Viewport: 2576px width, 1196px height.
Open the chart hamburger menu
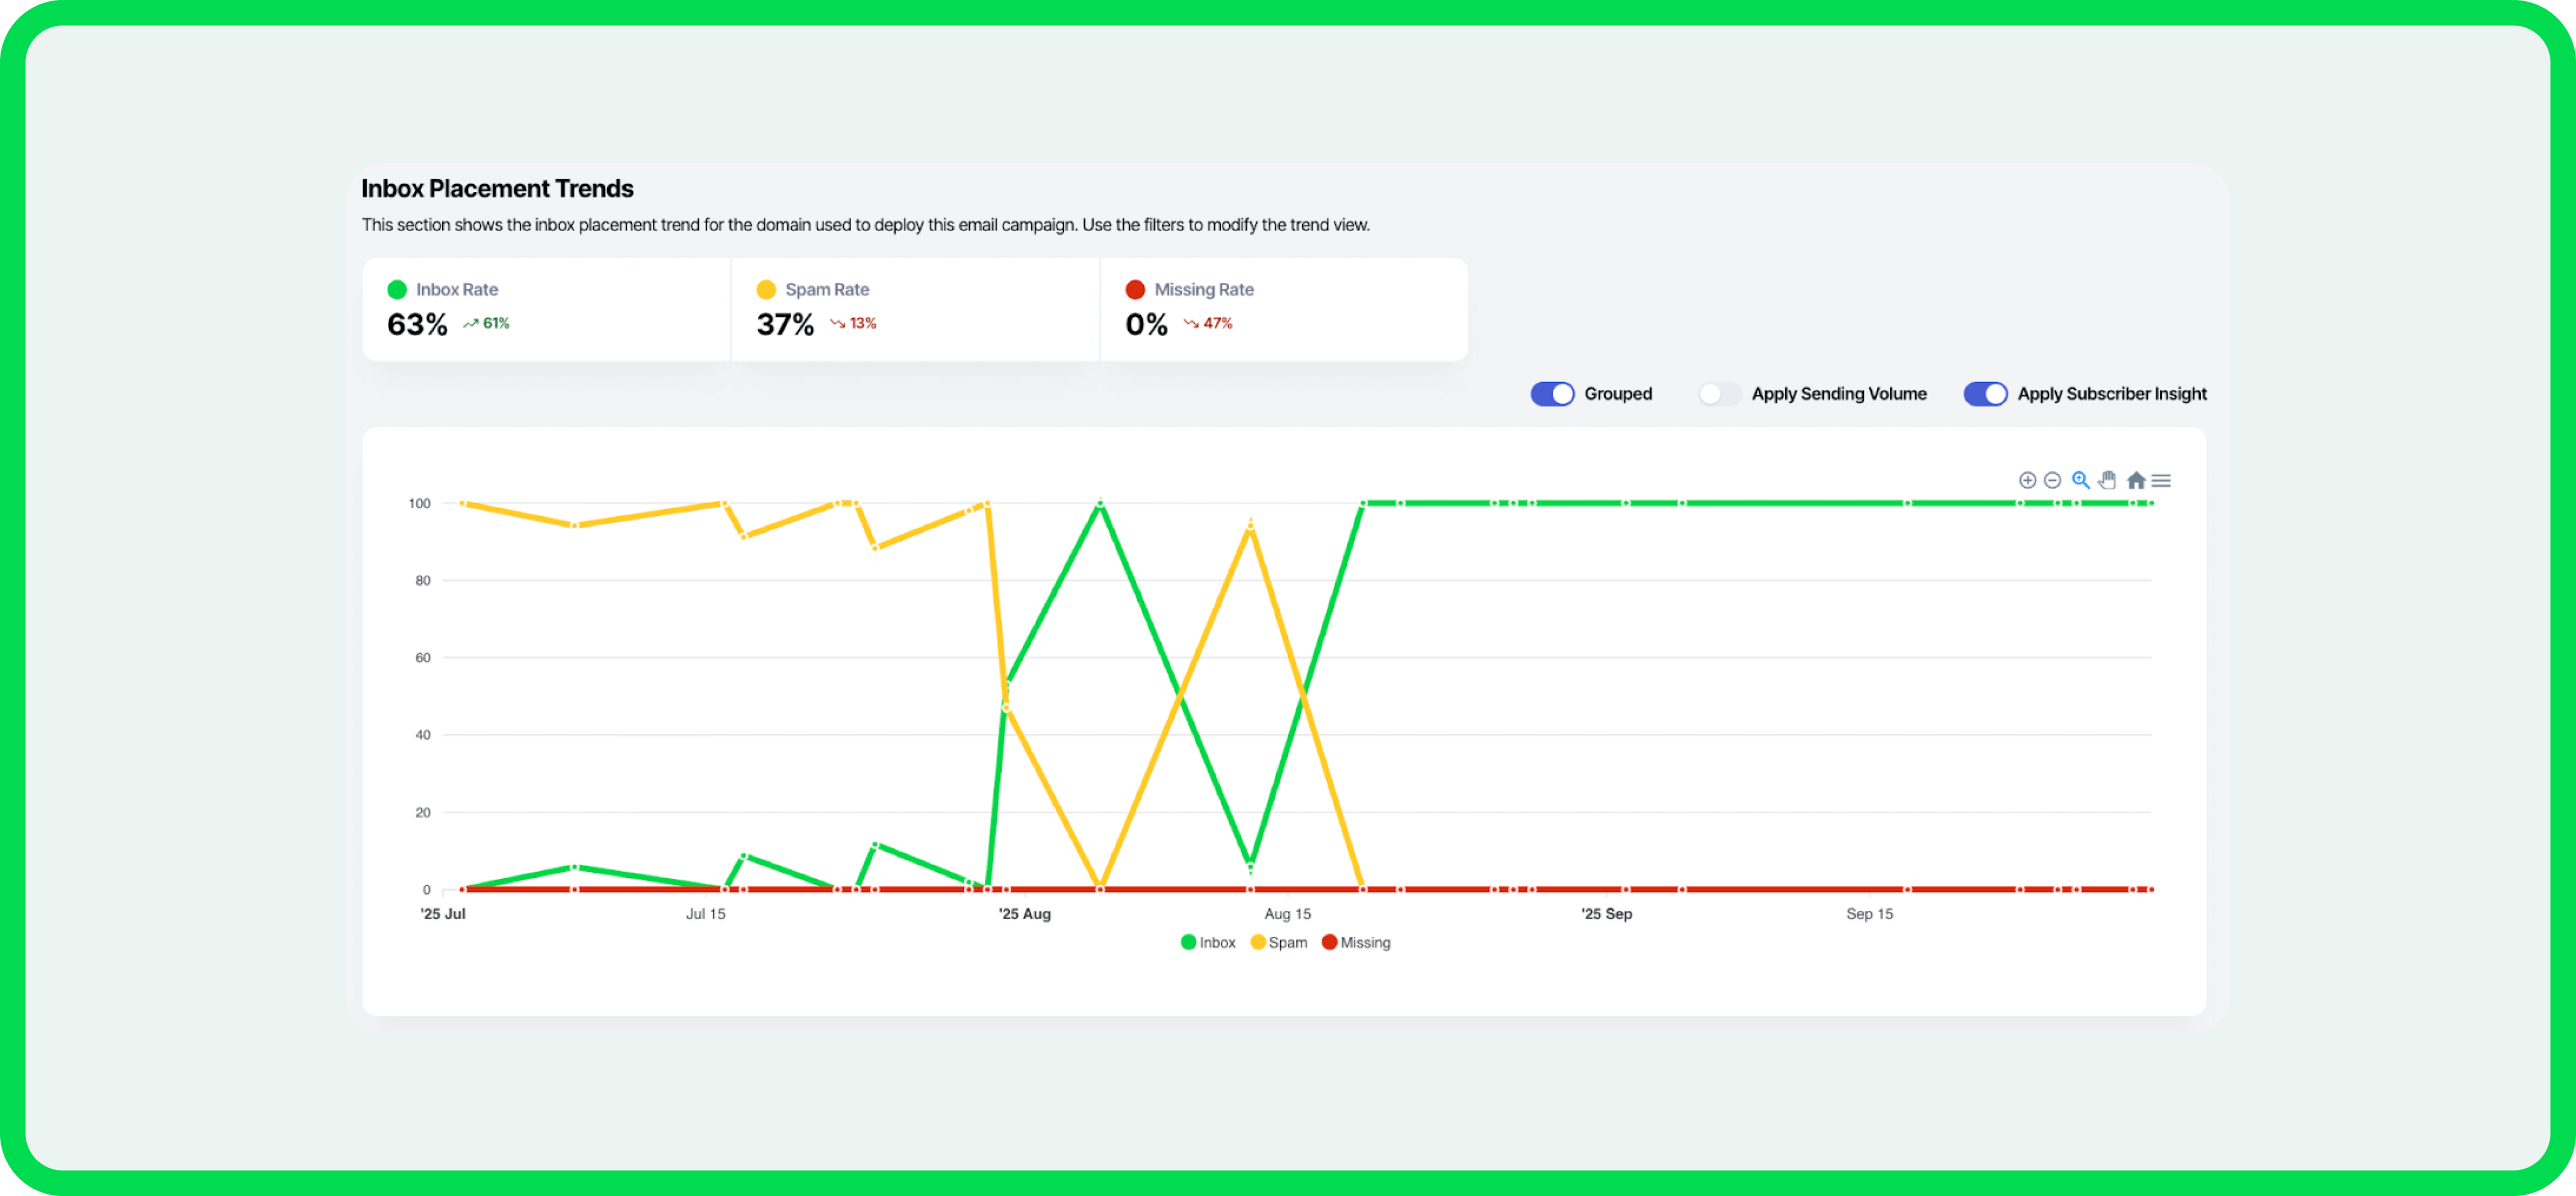pos(2161,480)
